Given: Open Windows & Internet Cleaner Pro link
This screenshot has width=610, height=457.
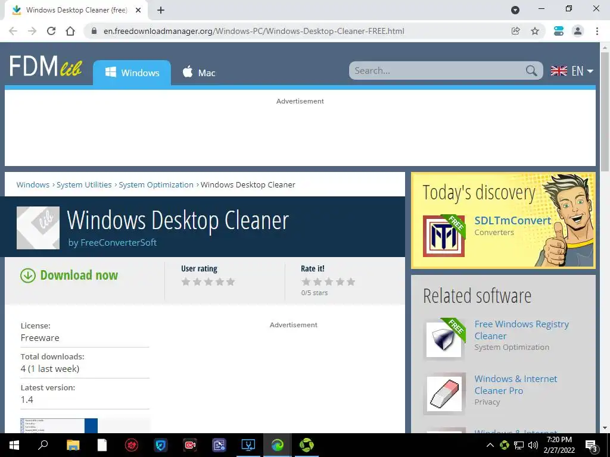Looking at the screenshot, I should [x=515, y=385].
